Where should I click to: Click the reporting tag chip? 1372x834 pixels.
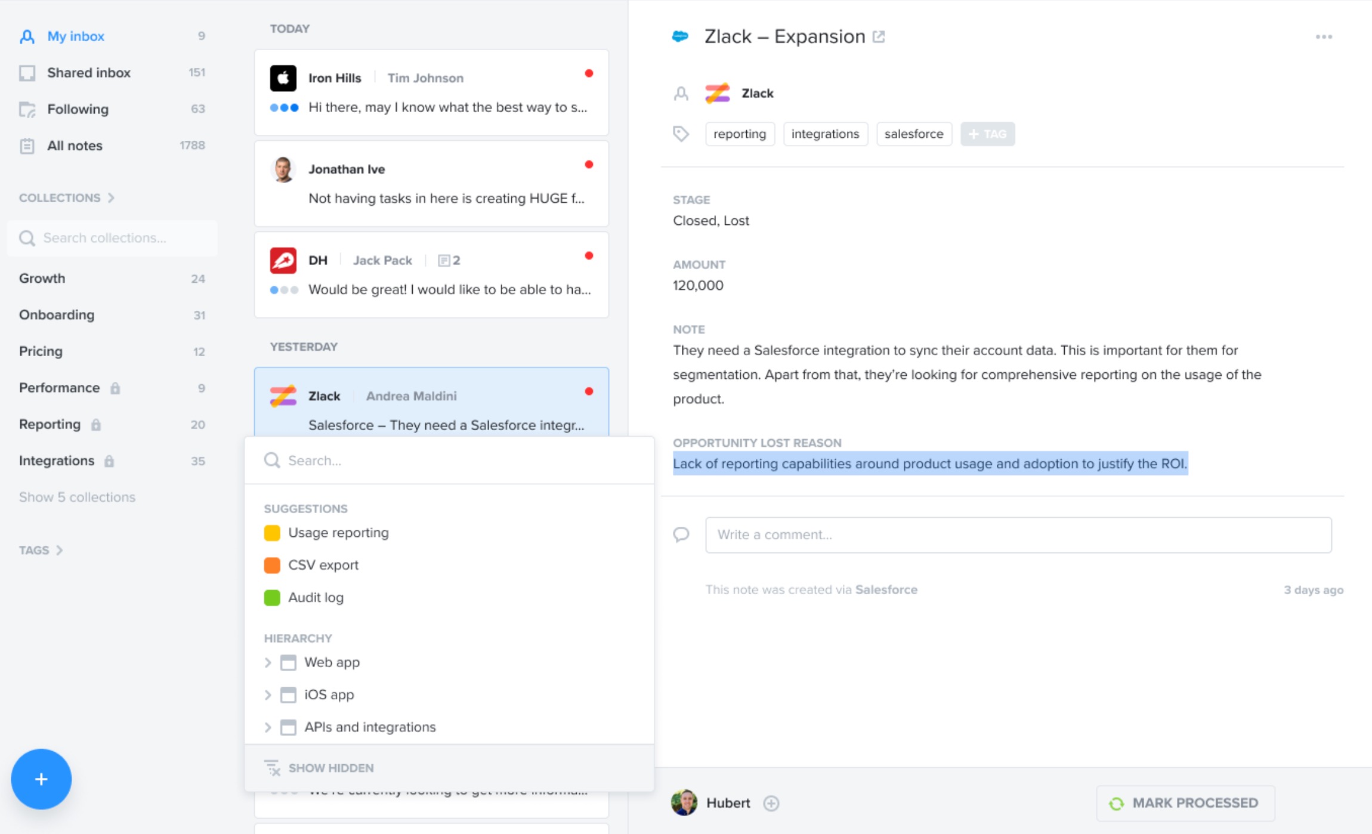click(740, 134)
